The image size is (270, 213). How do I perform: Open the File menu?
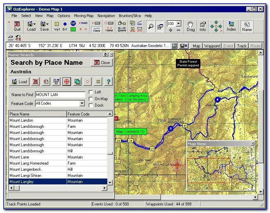point(14,16)
